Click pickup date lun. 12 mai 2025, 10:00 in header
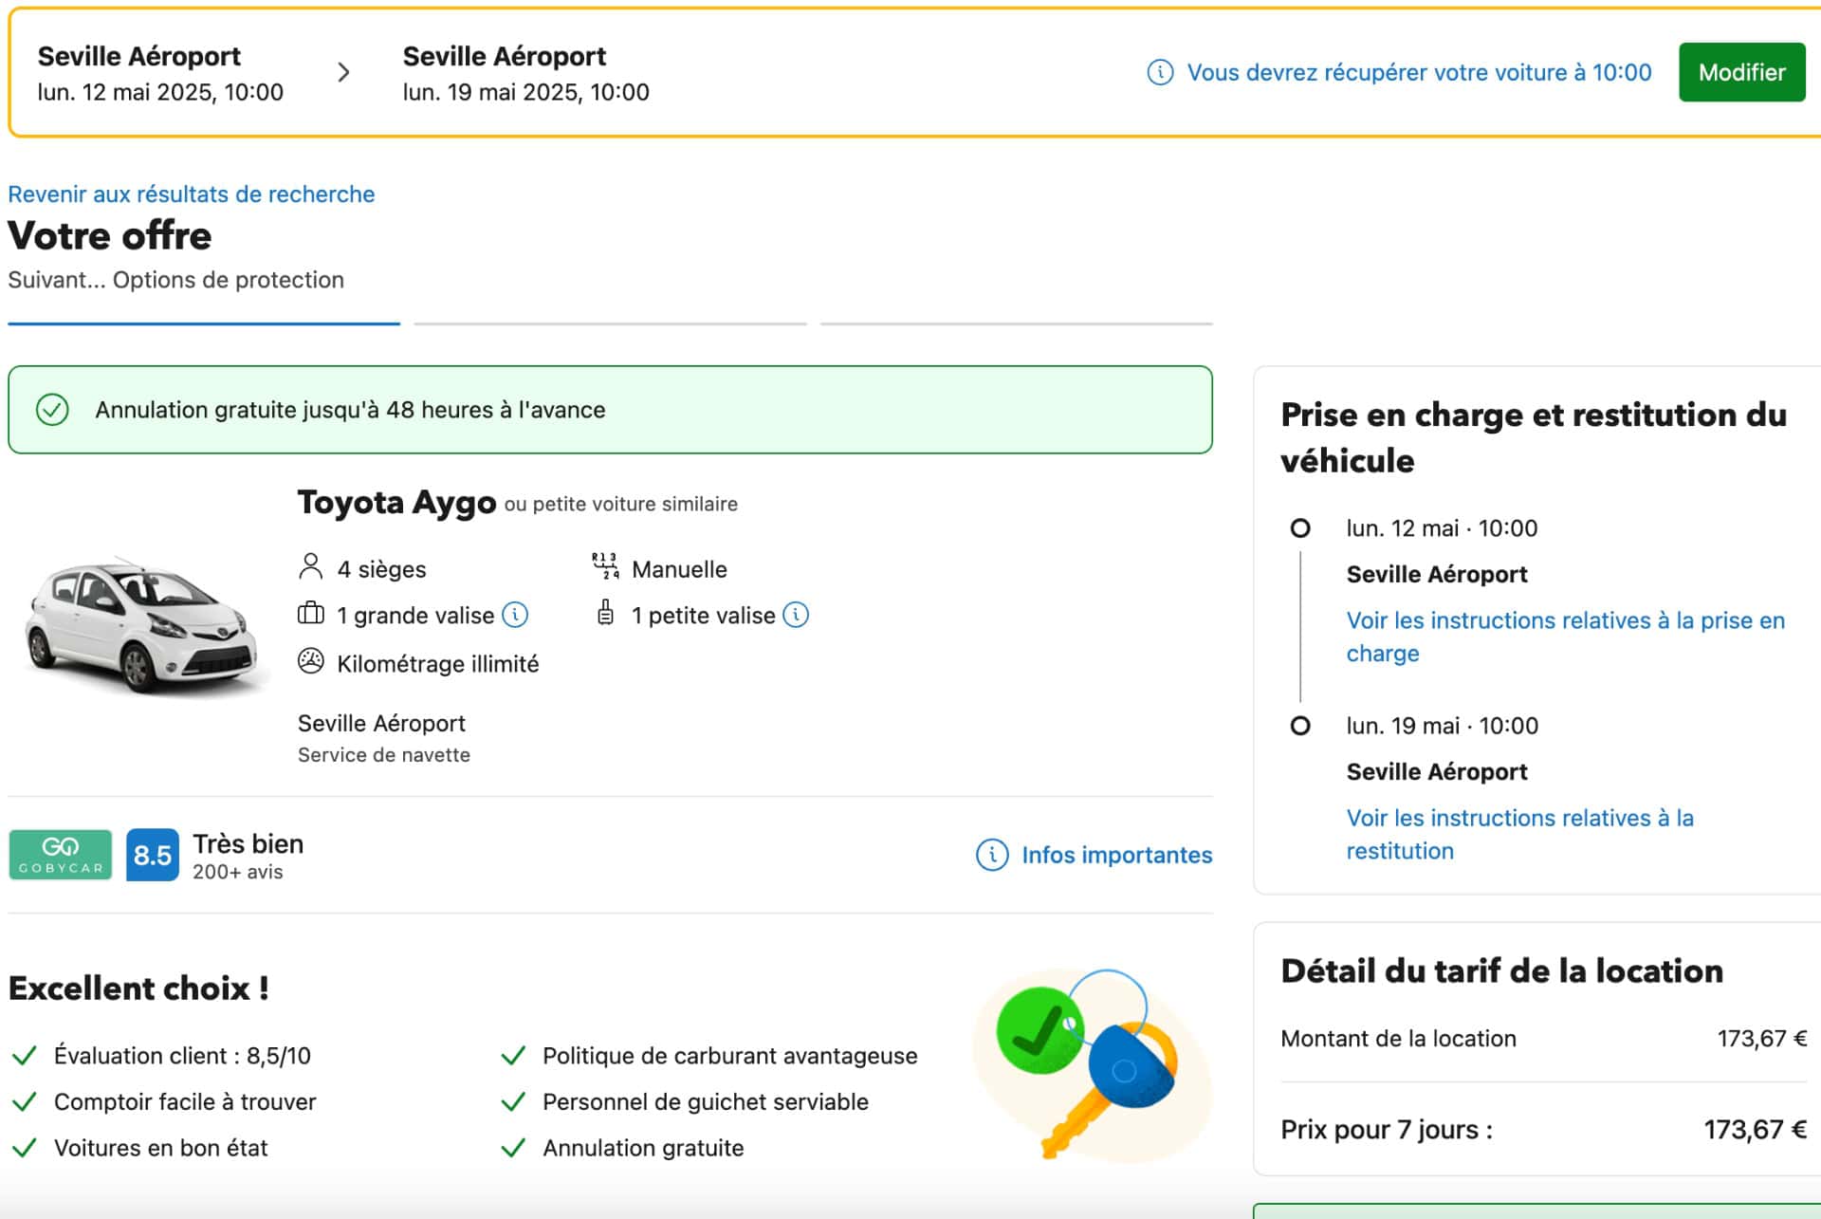 click(x=160, y=92)
